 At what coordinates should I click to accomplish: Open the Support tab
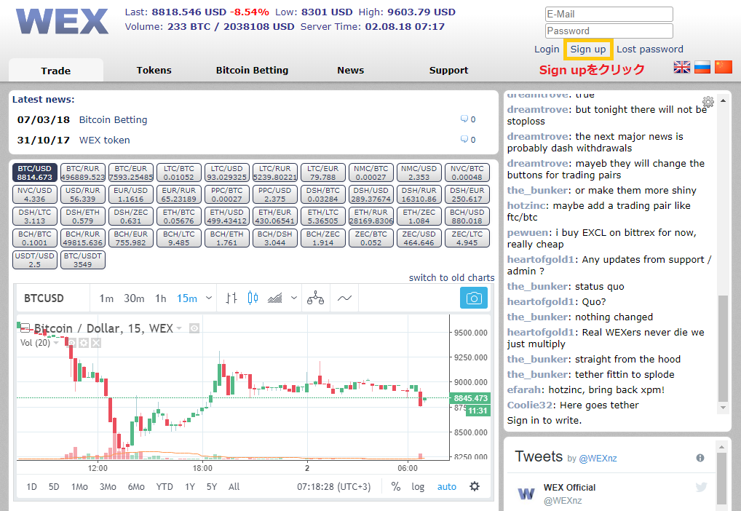448,70
